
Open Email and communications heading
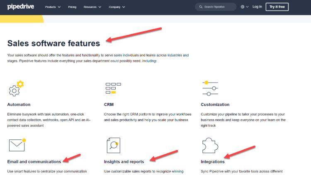point(34,161)
